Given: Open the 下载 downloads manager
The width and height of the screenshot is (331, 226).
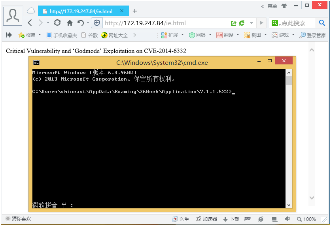Looking at the screenshot, I should [231, 219].
